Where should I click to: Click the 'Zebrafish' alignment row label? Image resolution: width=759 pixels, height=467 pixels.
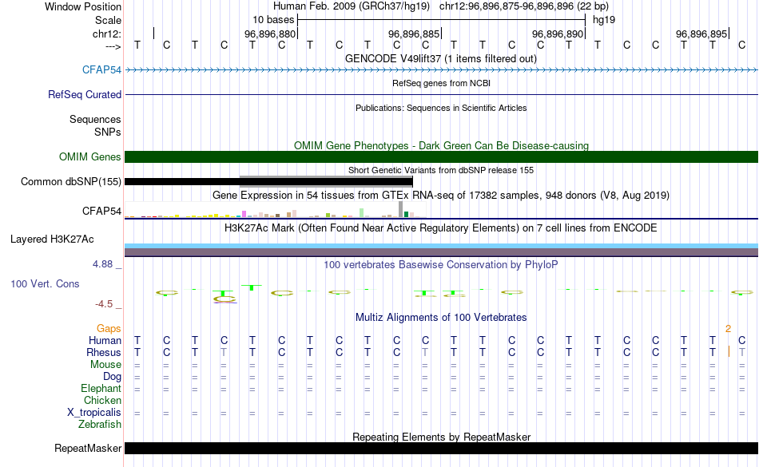click(x=100, y=424)
